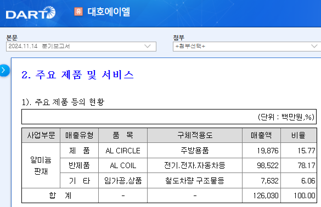This screenshot has width=321, height=207.
Task: Click the 대호에이엘 company name
Action: point(109,12)
